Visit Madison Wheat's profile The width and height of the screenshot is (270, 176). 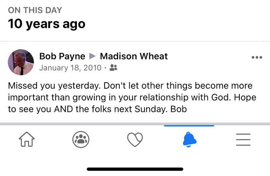click(134, 56)
